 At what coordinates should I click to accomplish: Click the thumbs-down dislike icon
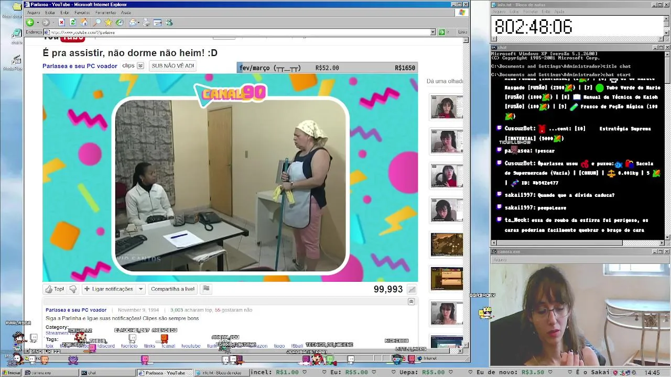pos(73,289)
